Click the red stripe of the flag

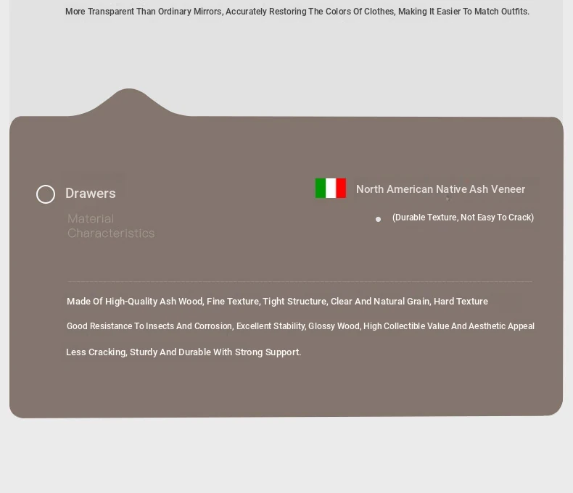pyautogui.click(x=341, y=188)
